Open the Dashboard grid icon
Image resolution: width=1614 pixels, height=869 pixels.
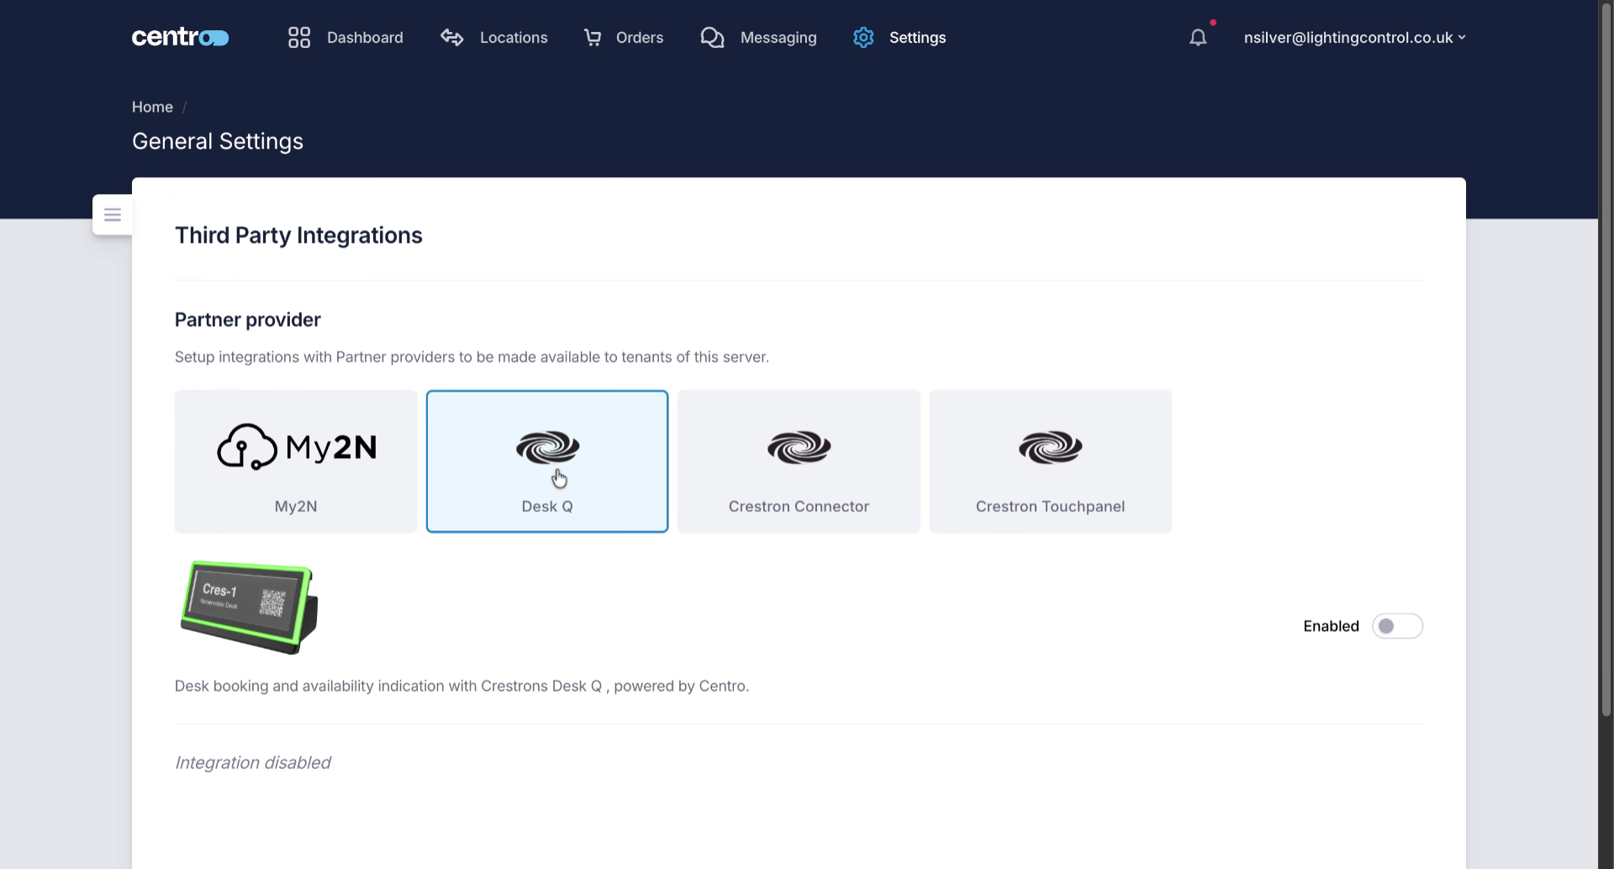tap(298, 37)
